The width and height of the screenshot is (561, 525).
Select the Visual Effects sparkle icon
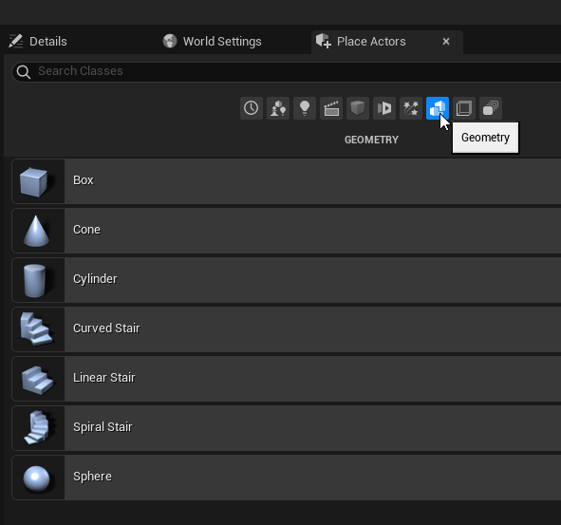click(411, 108)
